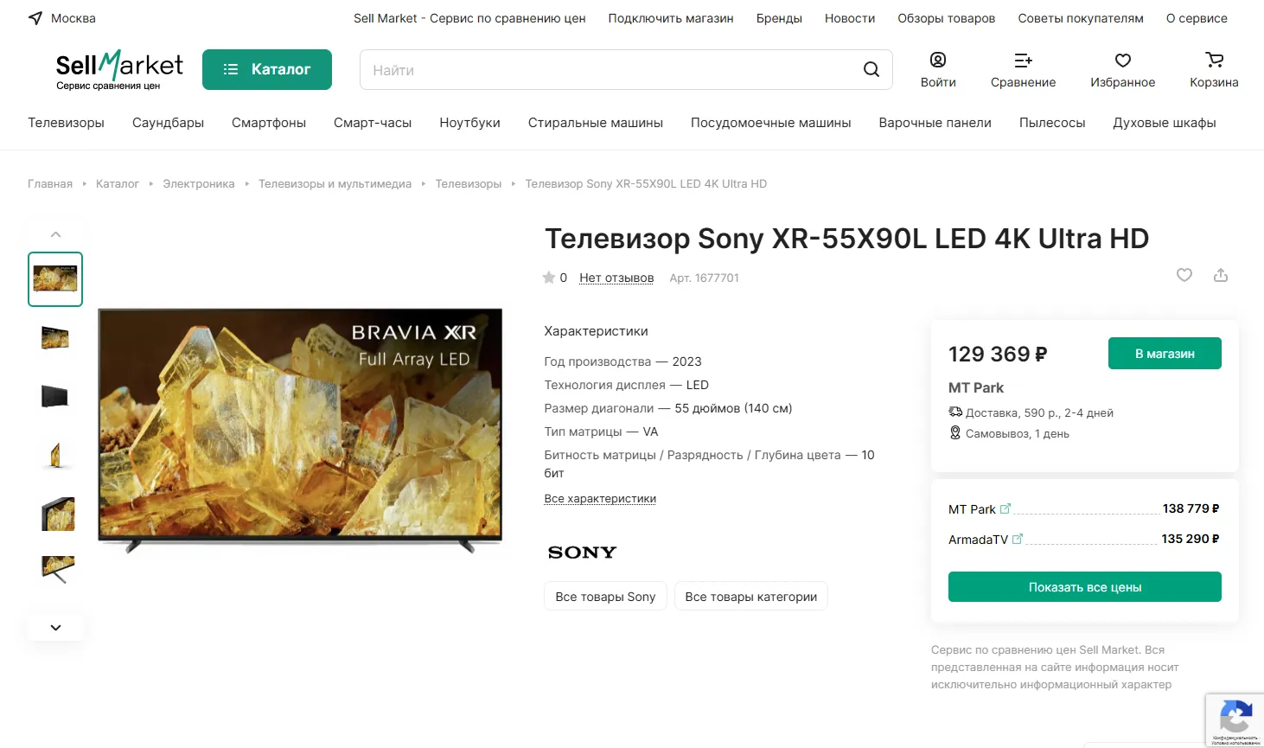
Task: Open the Ноутбуки category
Action: (x=469, y=123)
